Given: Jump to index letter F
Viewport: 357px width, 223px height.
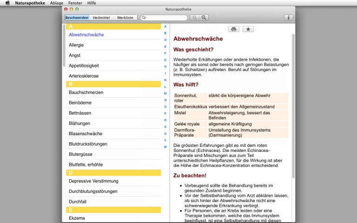Looking at the screenshot, I should point(165,53).
